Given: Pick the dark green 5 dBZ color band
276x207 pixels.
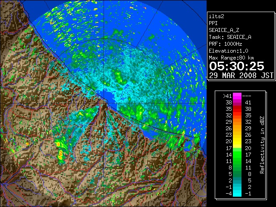Looking at the screenshot, I should coord(237,174).
